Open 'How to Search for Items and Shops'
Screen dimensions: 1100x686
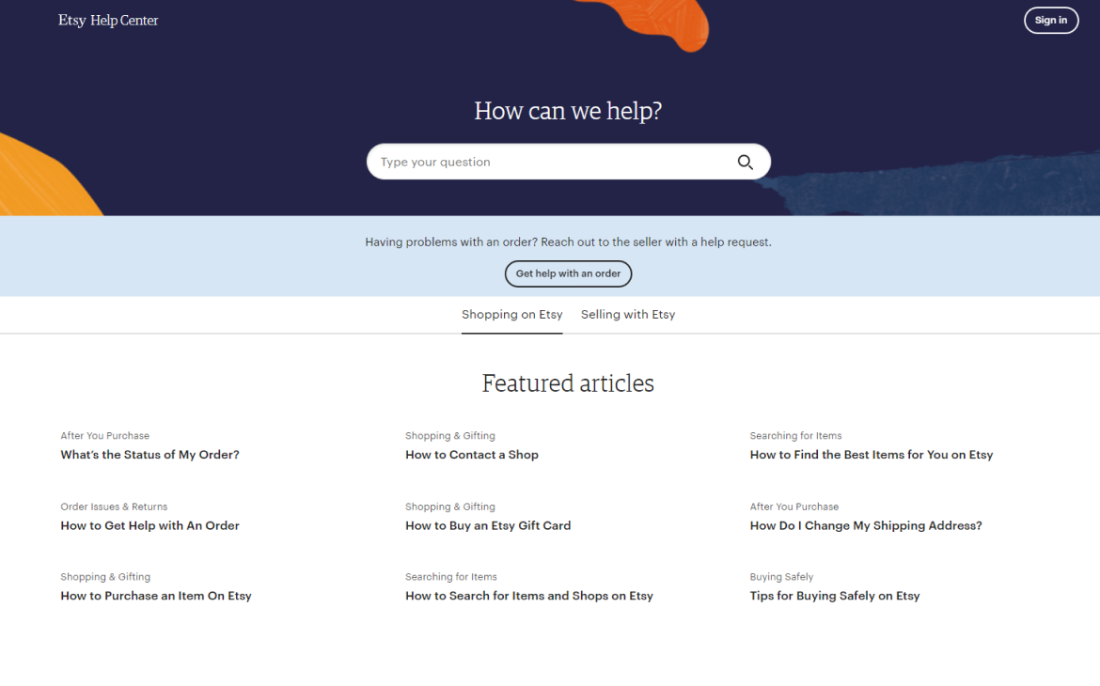(x=528, y=596)
